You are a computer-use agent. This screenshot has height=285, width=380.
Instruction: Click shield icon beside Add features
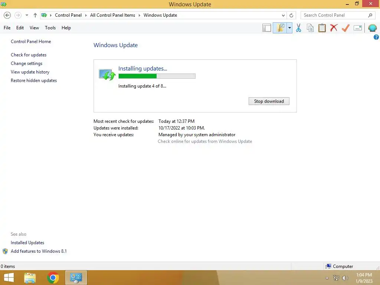tap(5, 251)
